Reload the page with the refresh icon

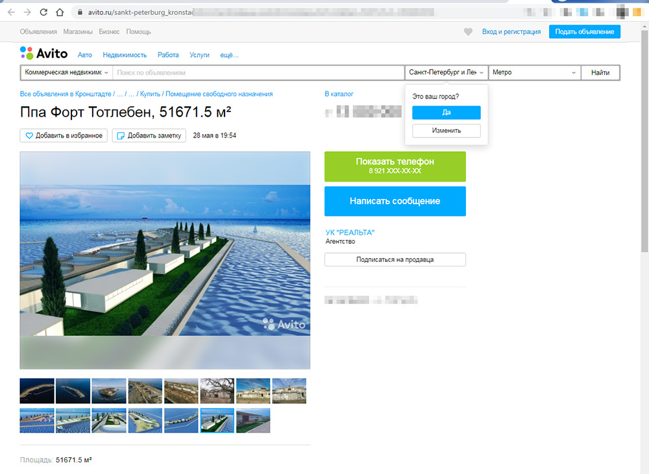(43, 12)
